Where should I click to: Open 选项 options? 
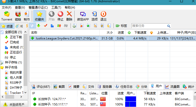tap(94, 16)
